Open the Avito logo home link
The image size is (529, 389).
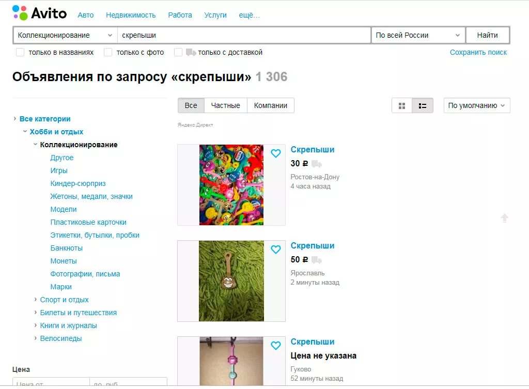pyautogui.click(x=39, y=13)
